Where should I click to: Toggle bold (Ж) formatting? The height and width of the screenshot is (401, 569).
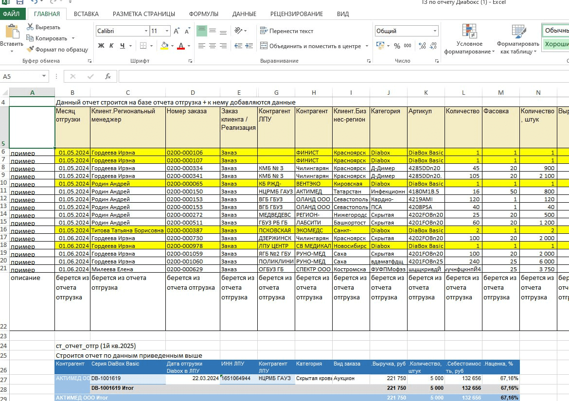(101, 46)
